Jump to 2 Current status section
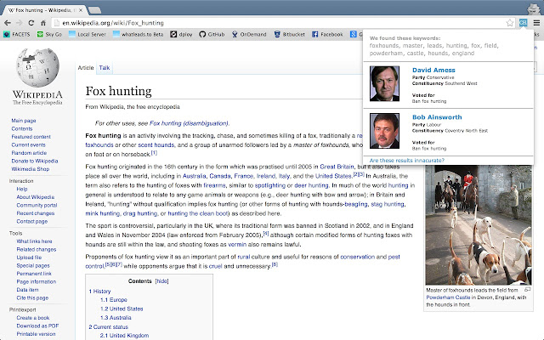The height and width of the screenshot is (340, 544). 108,326
